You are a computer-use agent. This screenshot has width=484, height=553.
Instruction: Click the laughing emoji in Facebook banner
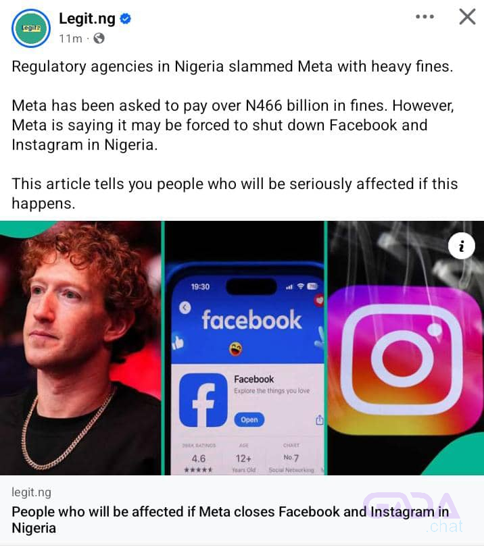(236, 349)
